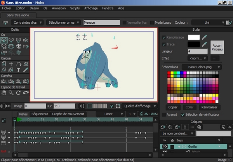Screen dimensions: 233x162
Task: Toggle the Avancé checkbox
Action: click(x=164, y=115)
